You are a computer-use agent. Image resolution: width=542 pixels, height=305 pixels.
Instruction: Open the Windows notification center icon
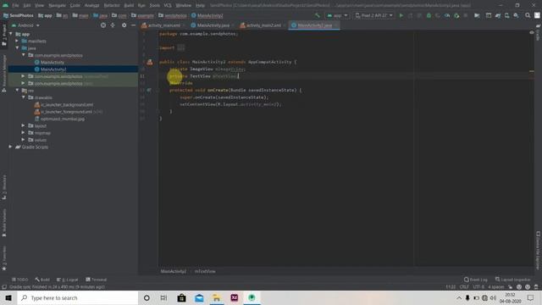click(530, 297)
